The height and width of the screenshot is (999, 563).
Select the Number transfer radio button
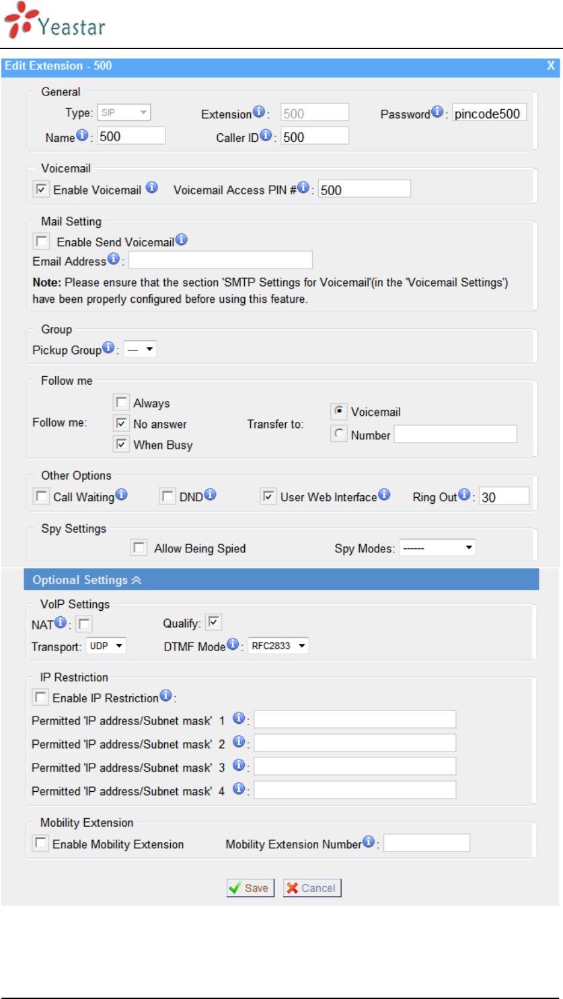(339, 435)
